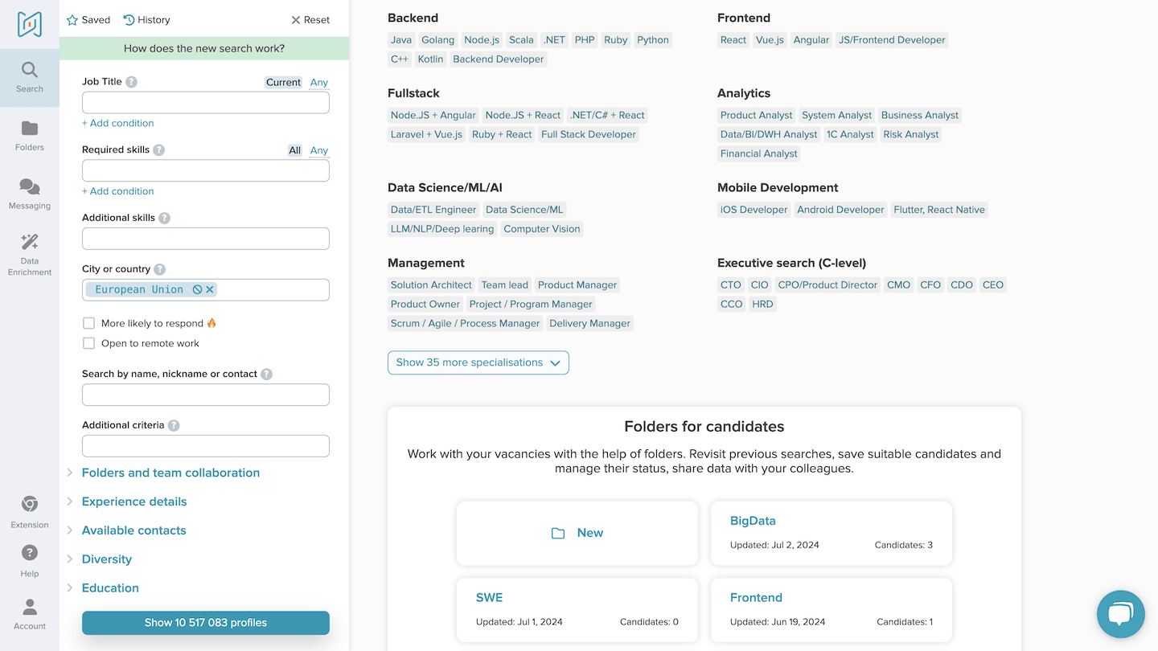Click the Chrome Extension icon

[30, 511]
